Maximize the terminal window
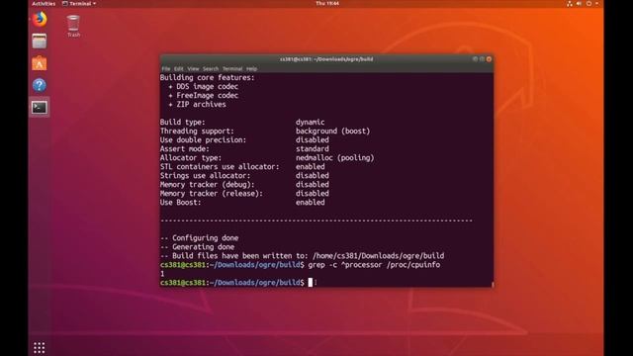 pos(482,59)
